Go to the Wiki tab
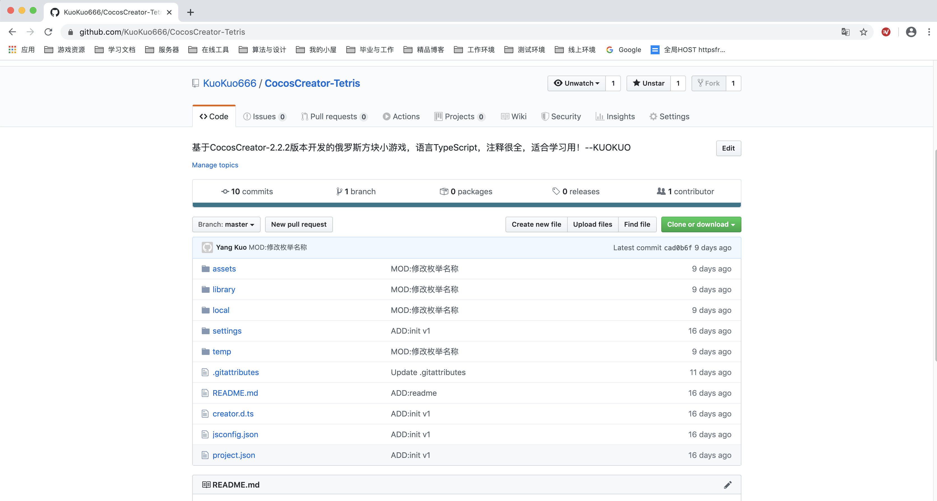937x501 pixels. click(514, 116)
